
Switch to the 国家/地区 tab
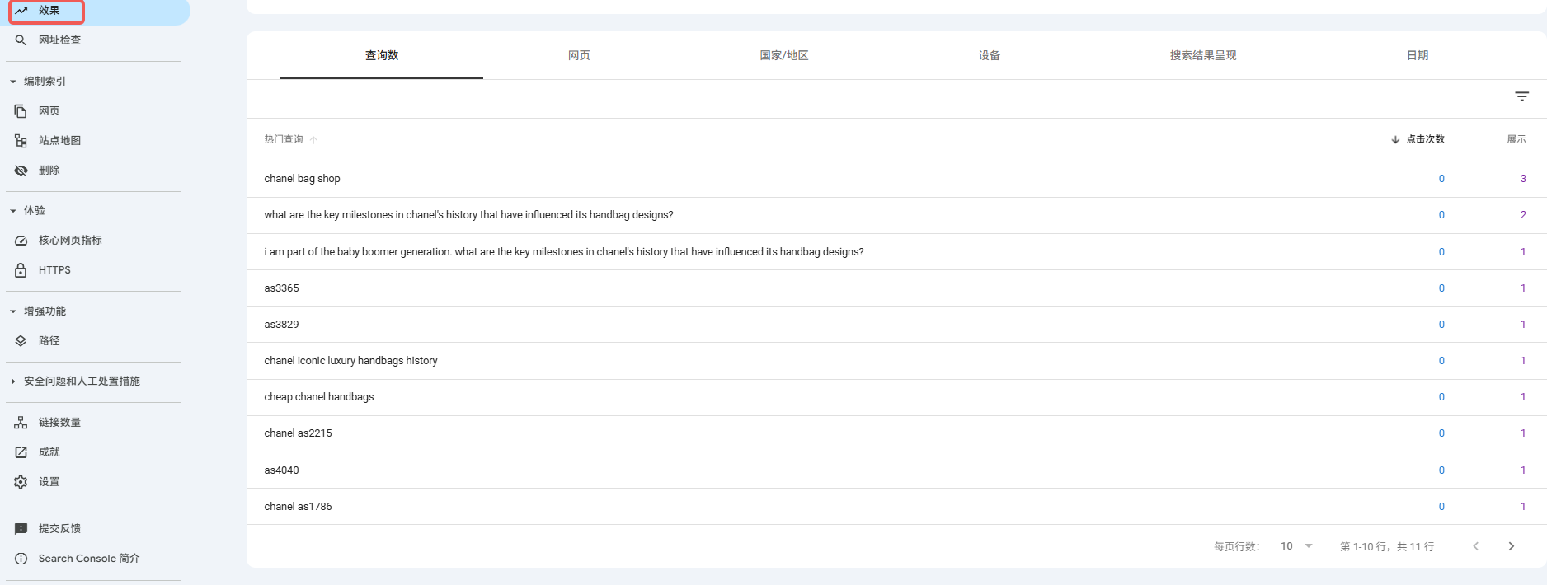[783, 56]
